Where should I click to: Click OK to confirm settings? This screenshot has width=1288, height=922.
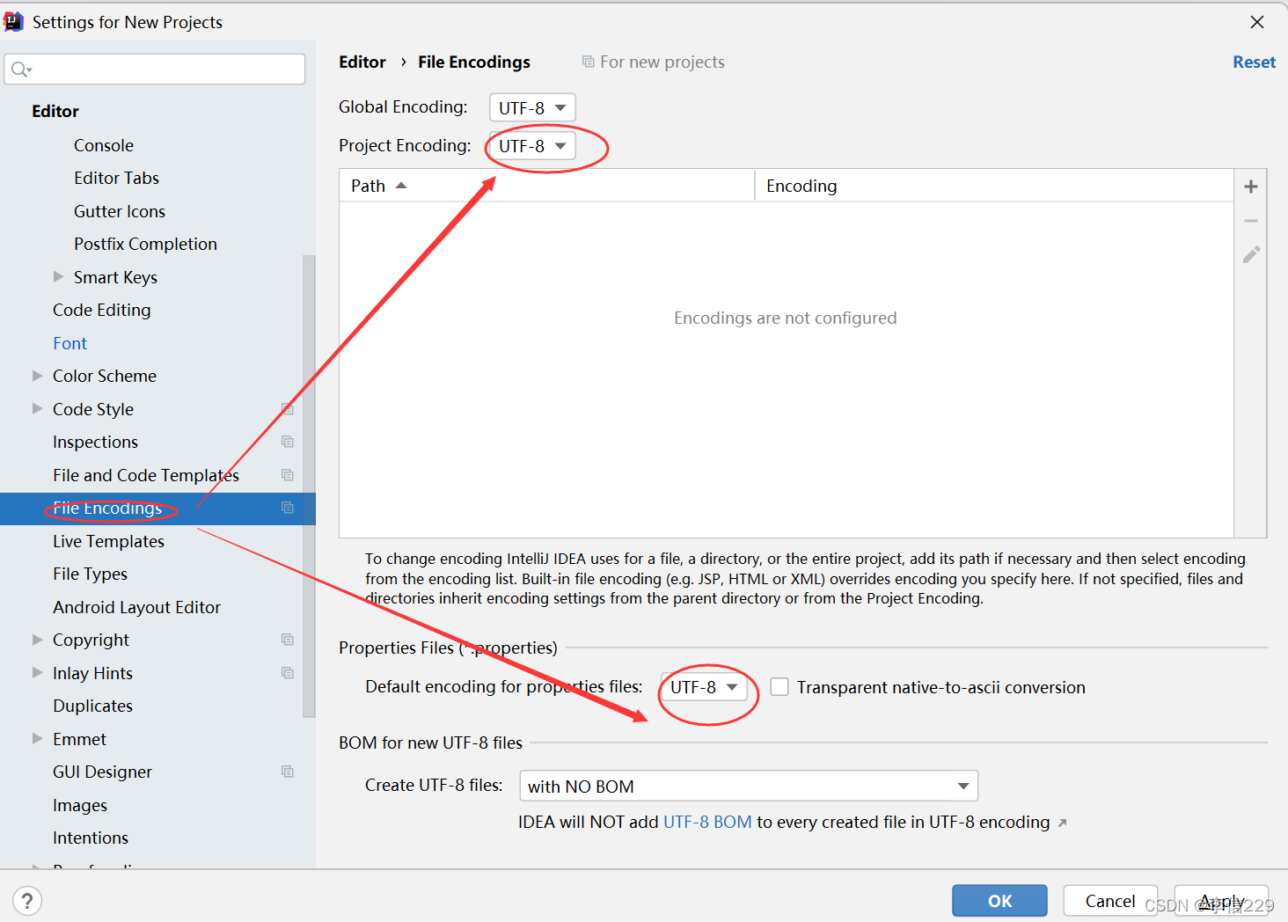click(x=999, y=901)
